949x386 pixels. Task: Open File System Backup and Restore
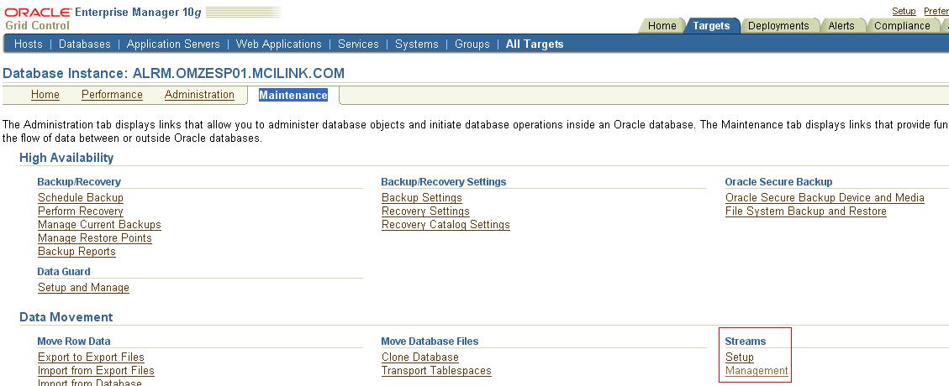(x=806, y=211)
